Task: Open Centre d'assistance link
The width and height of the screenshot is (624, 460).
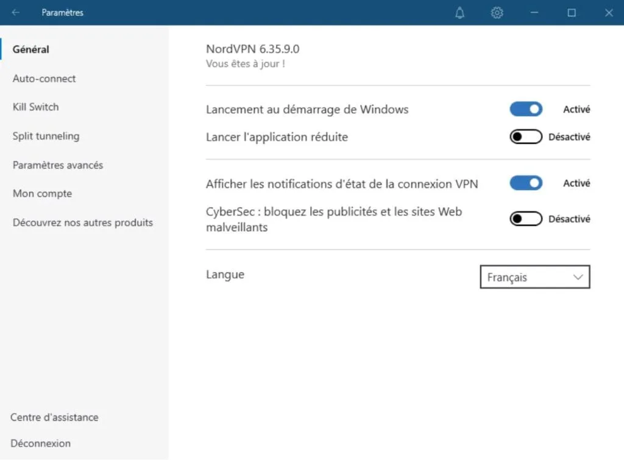Action: point(54,417)
